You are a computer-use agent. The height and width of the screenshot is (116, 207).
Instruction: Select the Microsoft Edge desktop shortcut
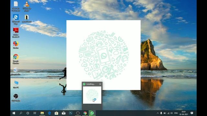tap(16, 19)
